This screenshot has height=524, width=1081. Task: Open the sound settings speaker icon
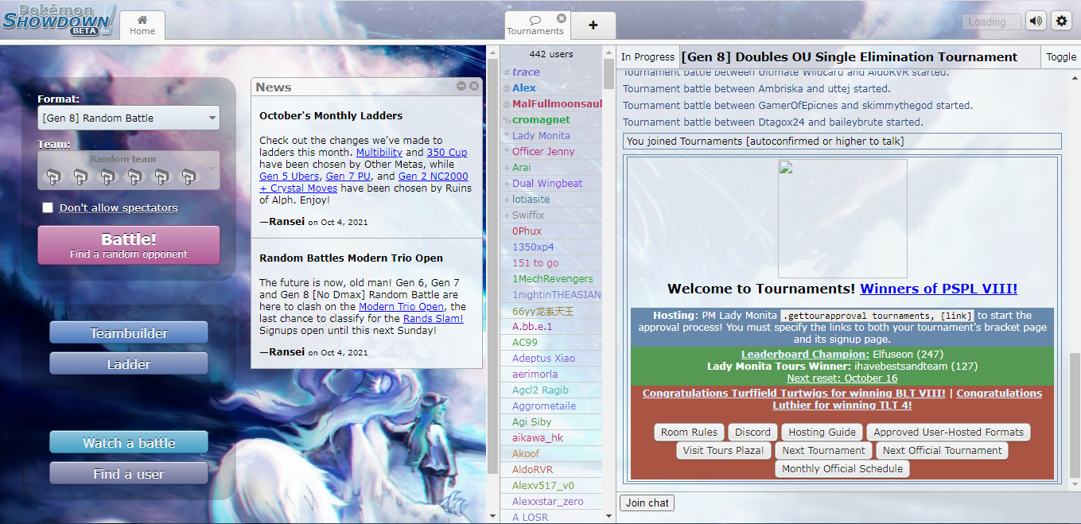[x=1035, y=21]
